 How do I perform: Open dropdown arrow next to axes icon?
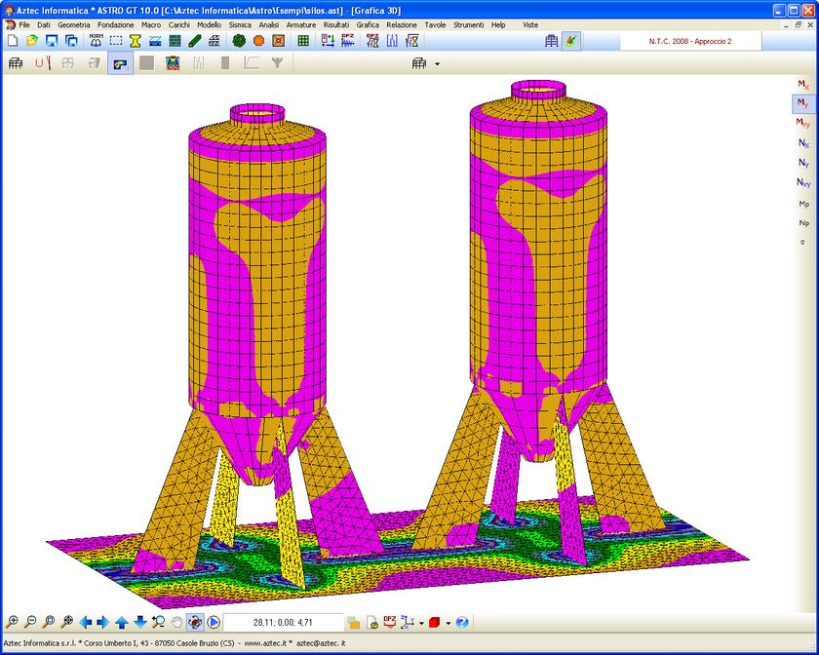(421, 622)
